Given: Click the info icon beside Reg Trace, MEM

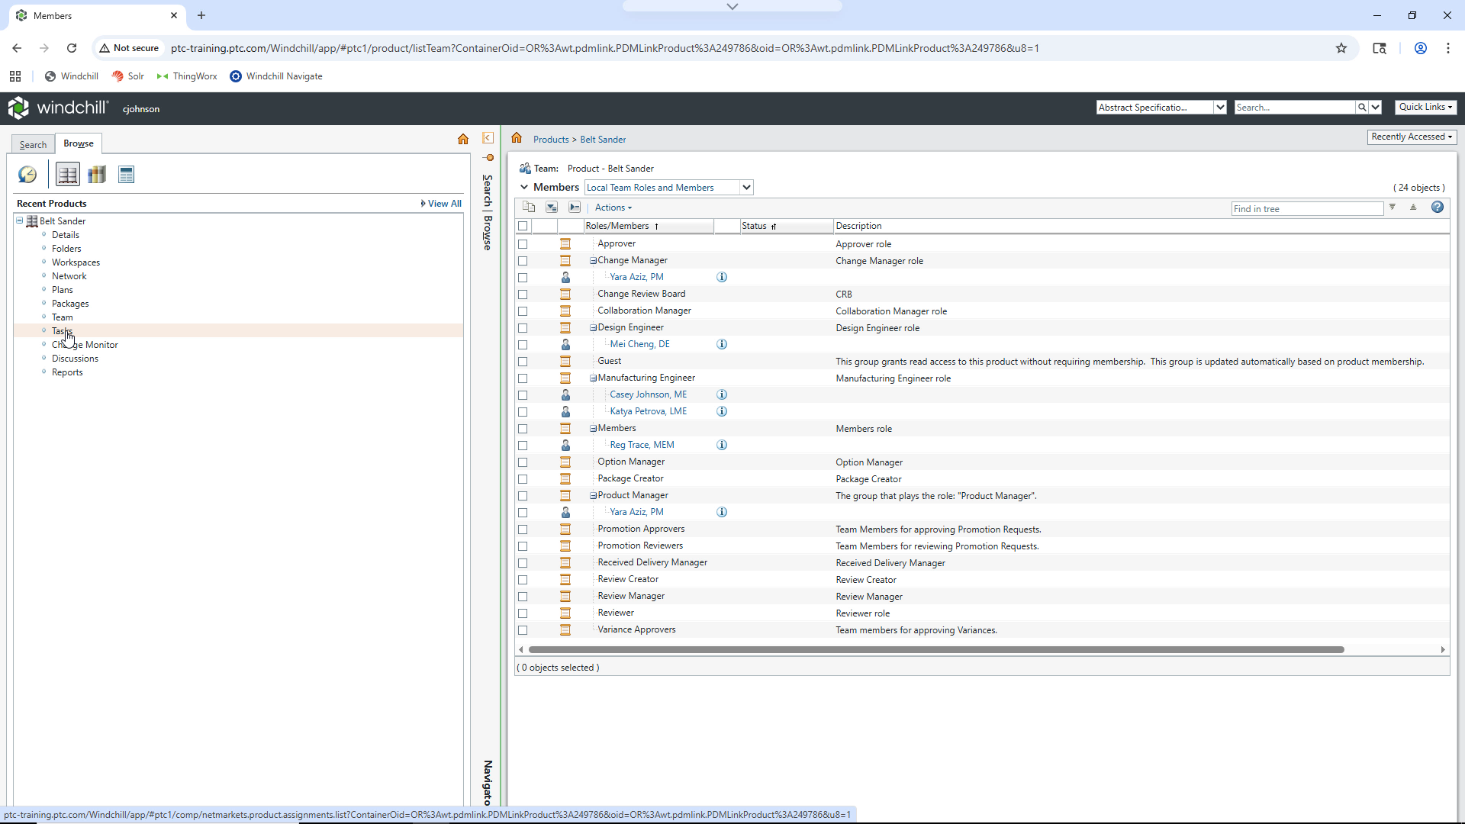Looking at the screenshot, I should tap(722, 445).
